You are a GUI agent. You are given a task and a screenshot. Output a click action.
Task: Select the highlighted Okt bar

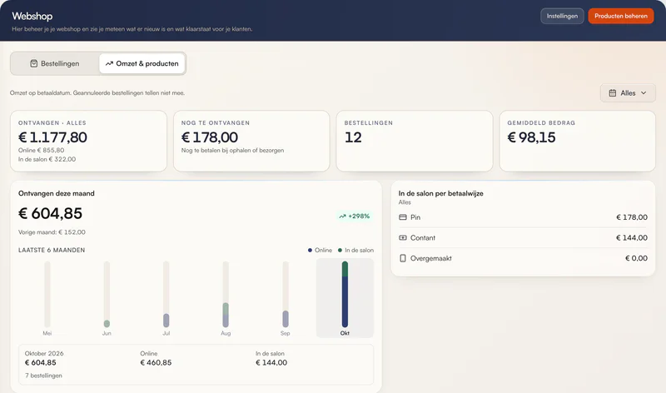click(345, 294)
